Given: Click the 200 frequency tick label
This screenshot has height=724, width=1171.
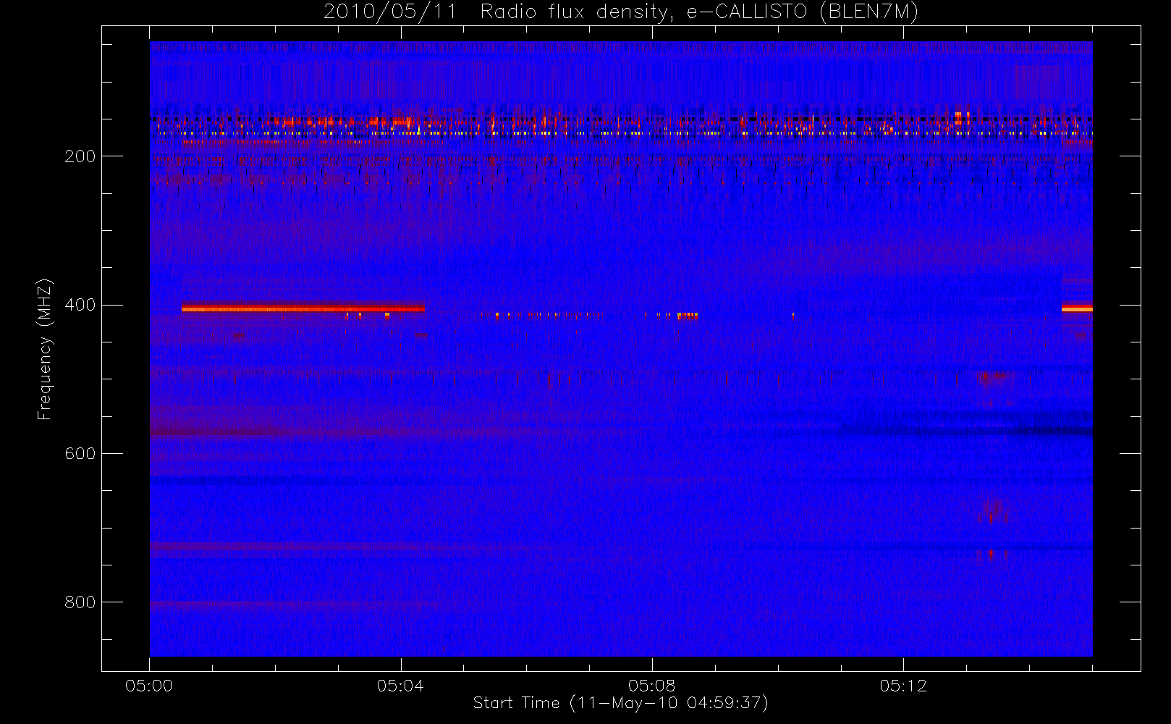Looking at the screenshot, I should point(80,156).
